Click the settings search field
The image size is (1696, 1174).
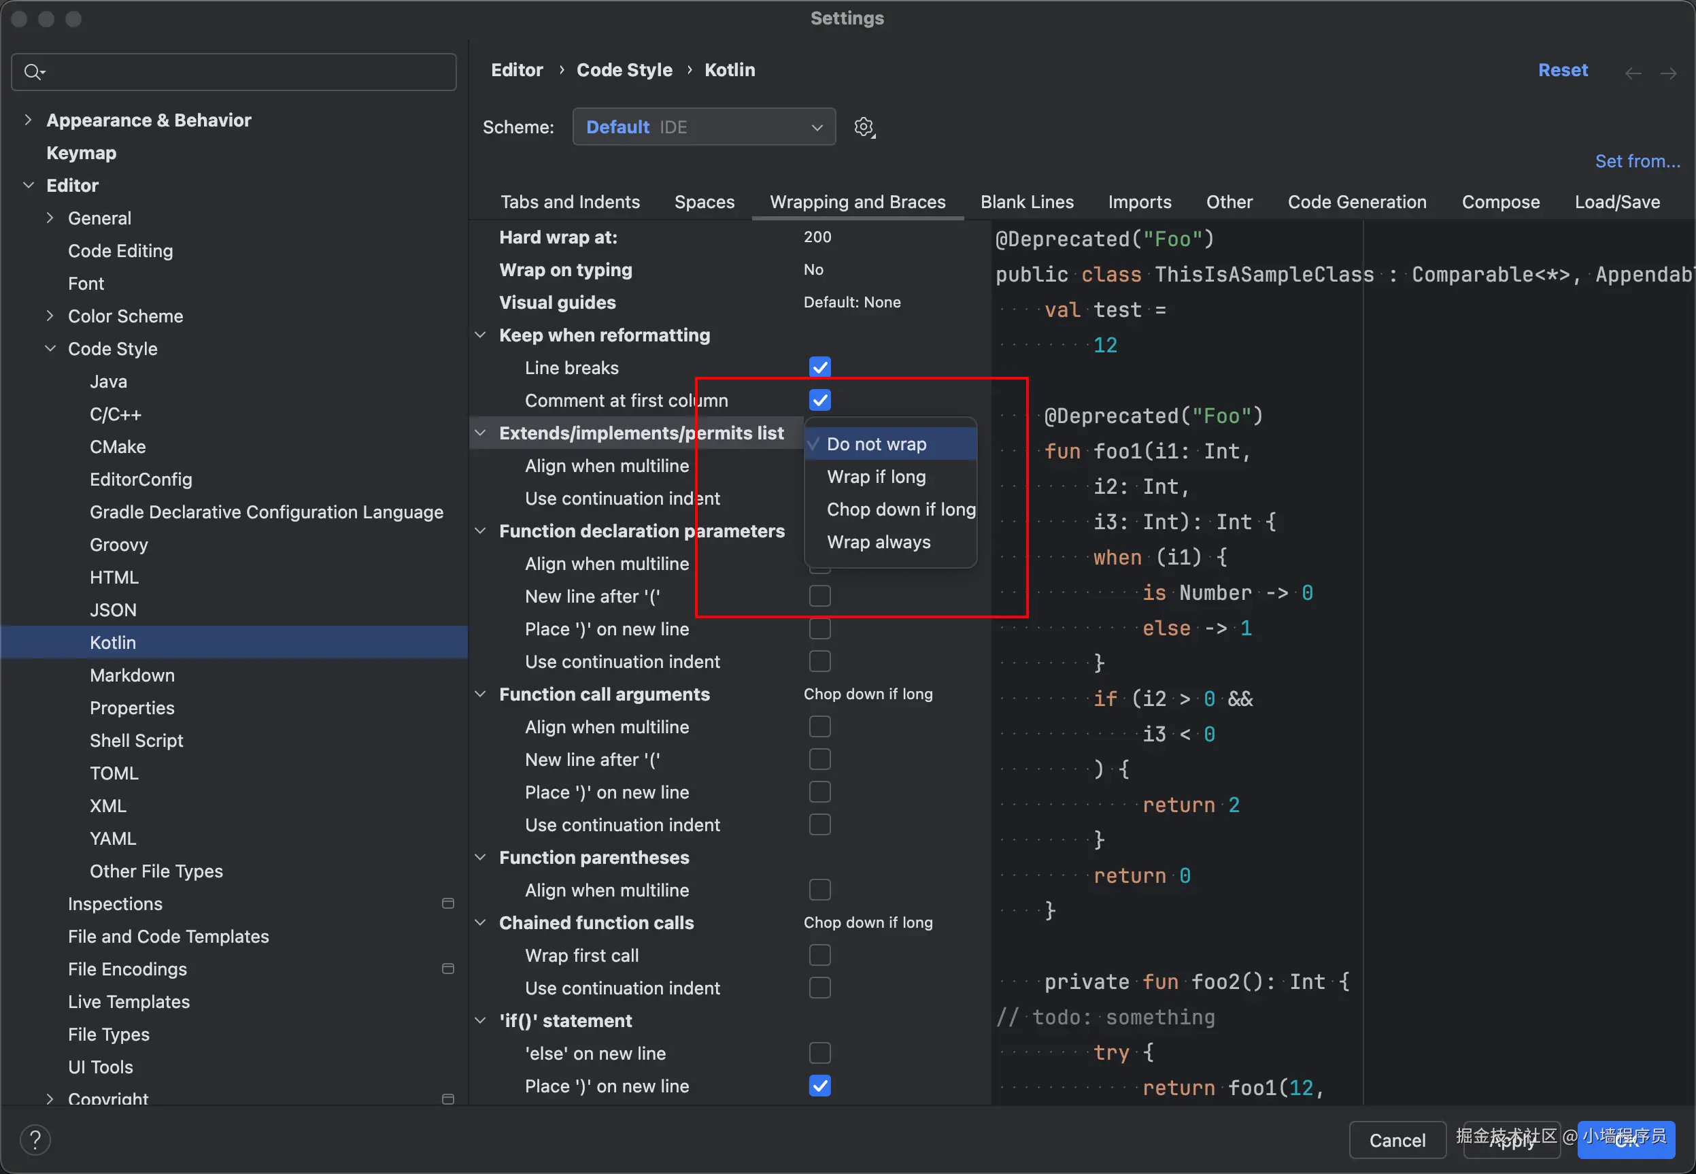243,72
